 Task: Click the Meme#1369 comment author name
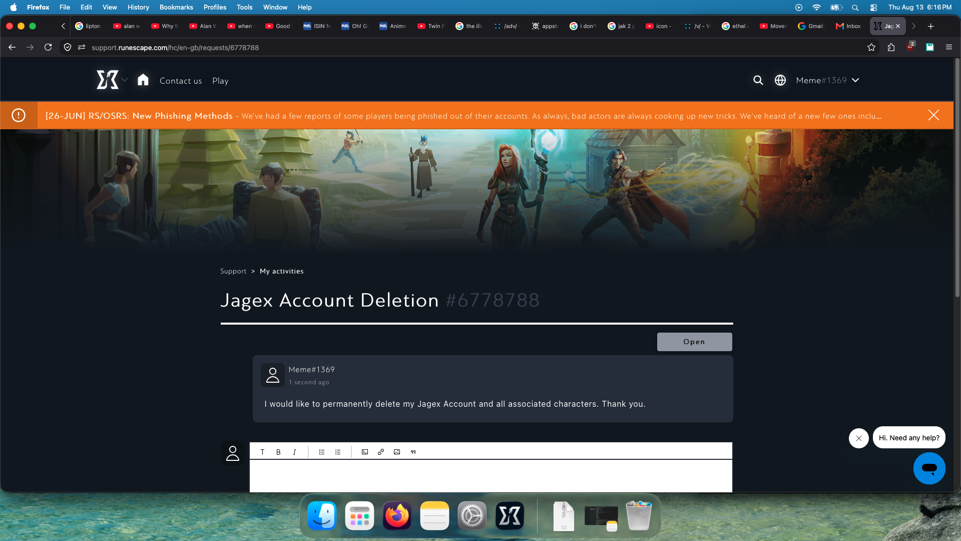[x=311, y=370]
